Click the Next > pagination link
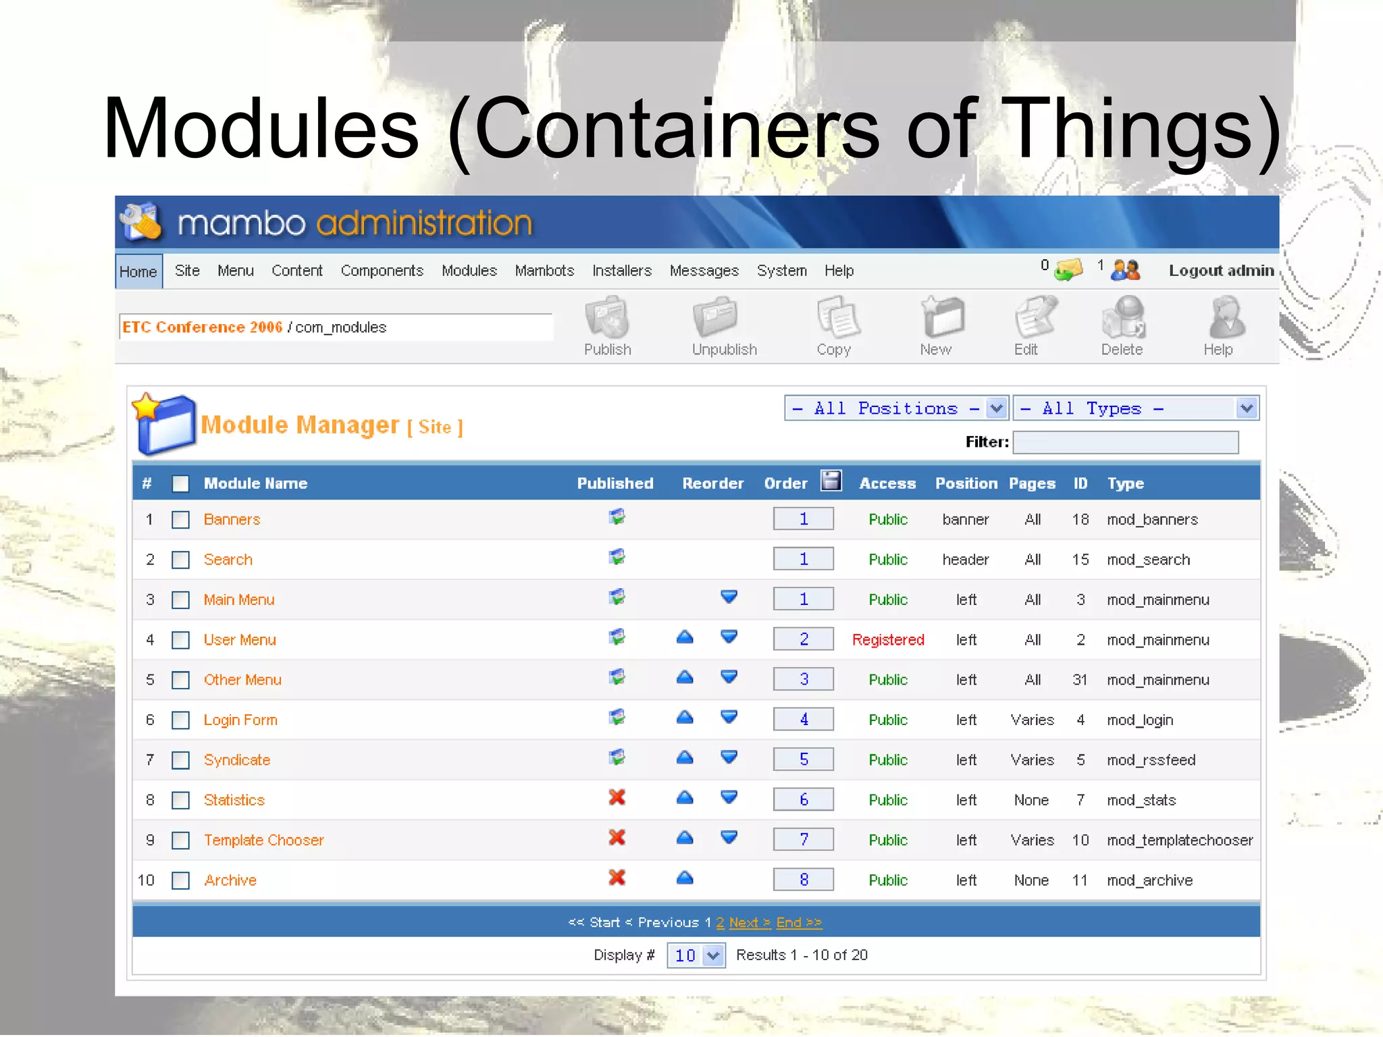 (x=750, y=923)
